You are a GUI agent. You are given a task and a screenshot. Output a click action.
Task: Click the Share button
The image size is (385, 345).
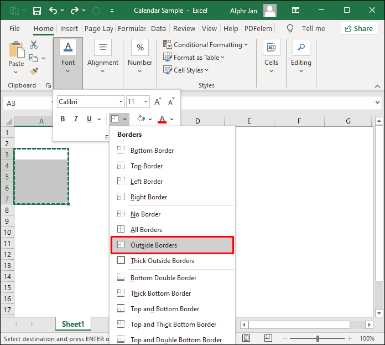coord(358,29)
